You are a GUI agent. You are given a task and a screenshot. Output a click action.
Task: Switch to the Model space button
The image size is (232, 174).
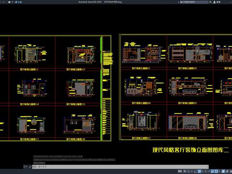coord(180,171)
